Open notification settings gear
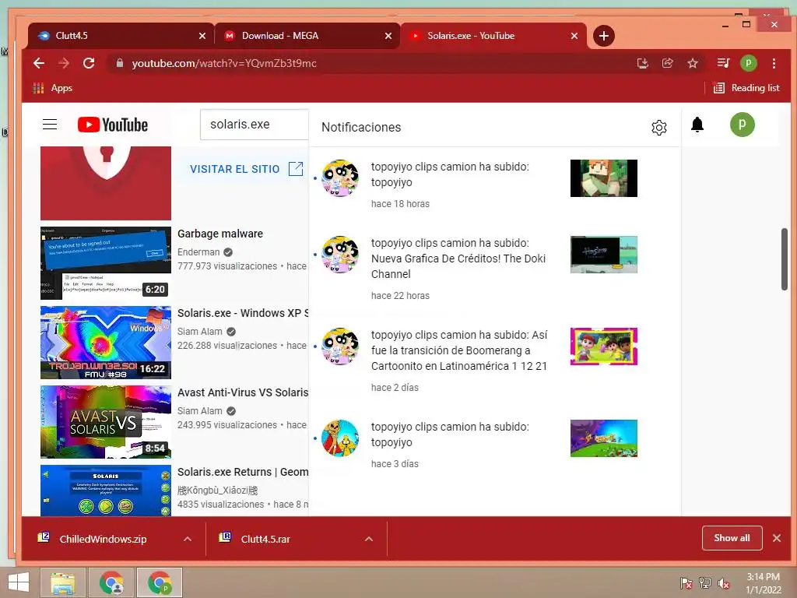Screen dimensions: 797x598 coord(658,127)
